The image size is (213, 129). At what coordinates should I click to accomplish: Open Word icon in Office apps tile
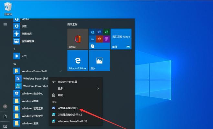click(100, 32)
